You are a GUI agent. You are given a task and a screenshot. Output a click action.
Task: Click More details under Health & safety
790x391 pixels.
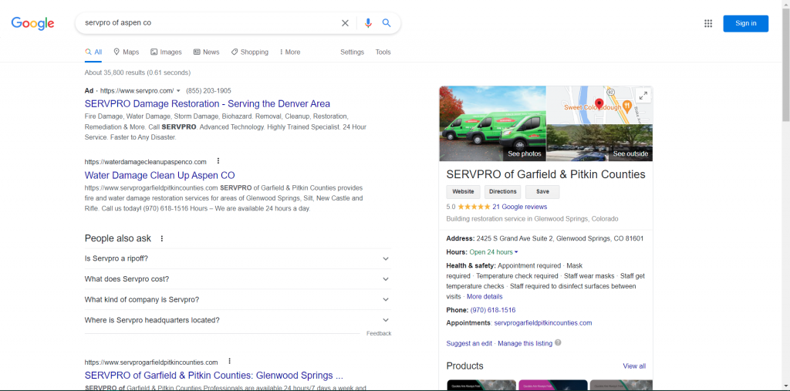pos(484,297)
